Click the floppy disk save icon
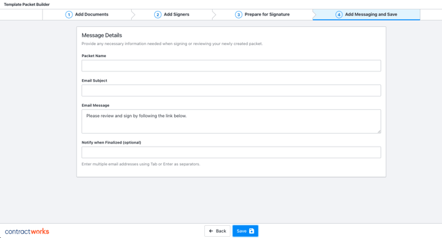Image resolution: width=442 pixels, height=238 pixels. pos(252,231)
